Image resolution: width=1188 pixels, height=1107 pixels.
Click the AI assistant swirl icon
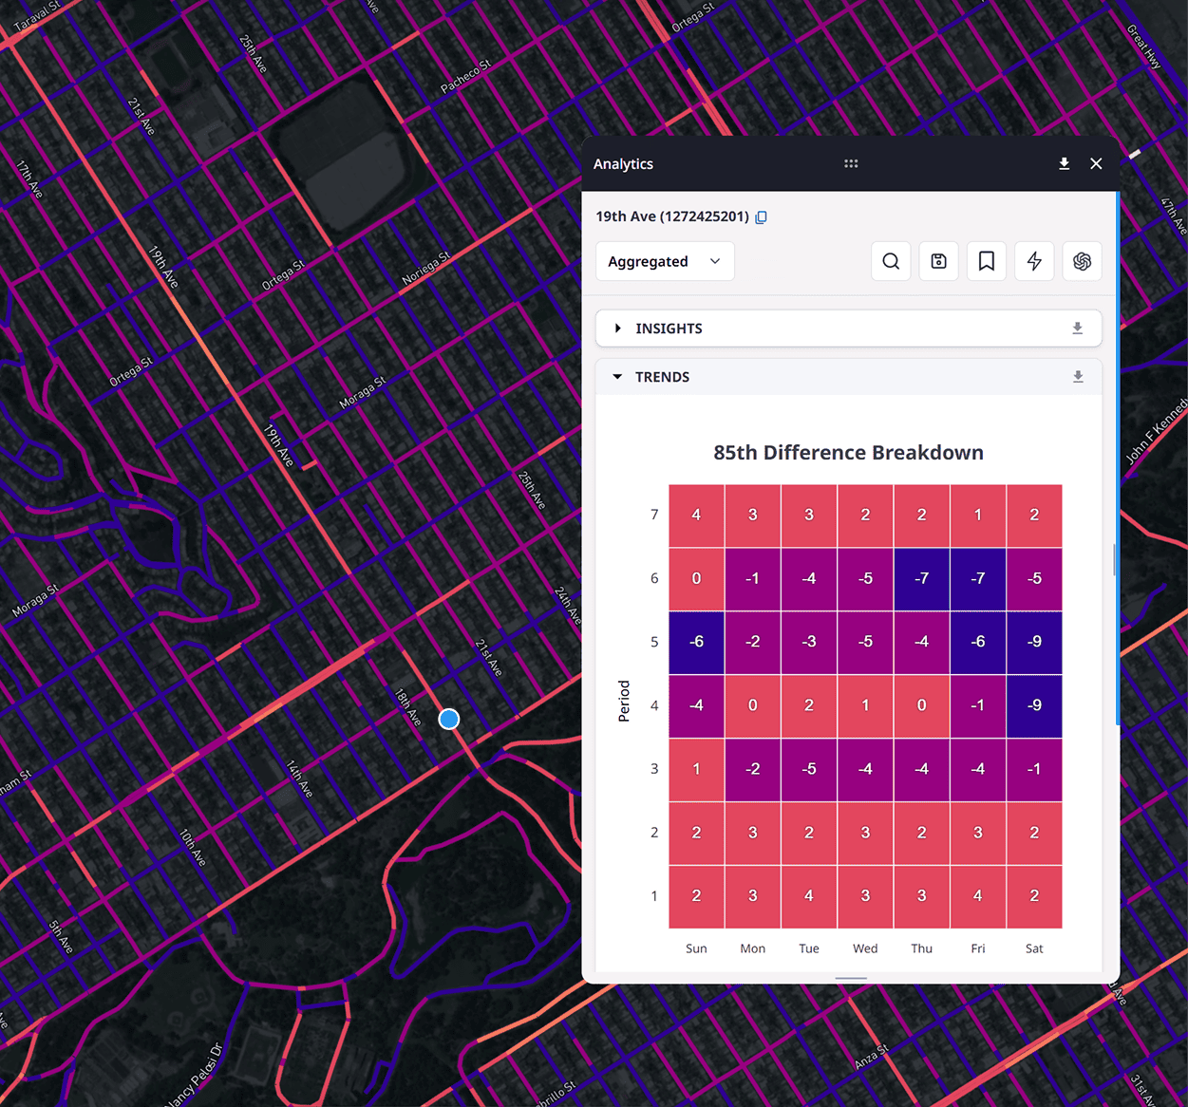click(x=1082, y=261)
